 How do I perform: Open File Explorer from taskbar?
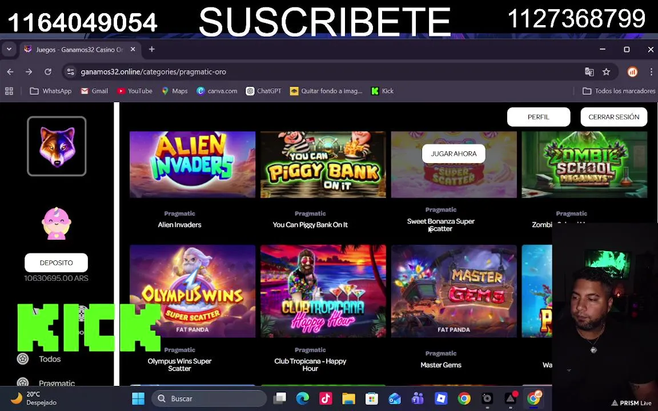click(x=349, y=398)
